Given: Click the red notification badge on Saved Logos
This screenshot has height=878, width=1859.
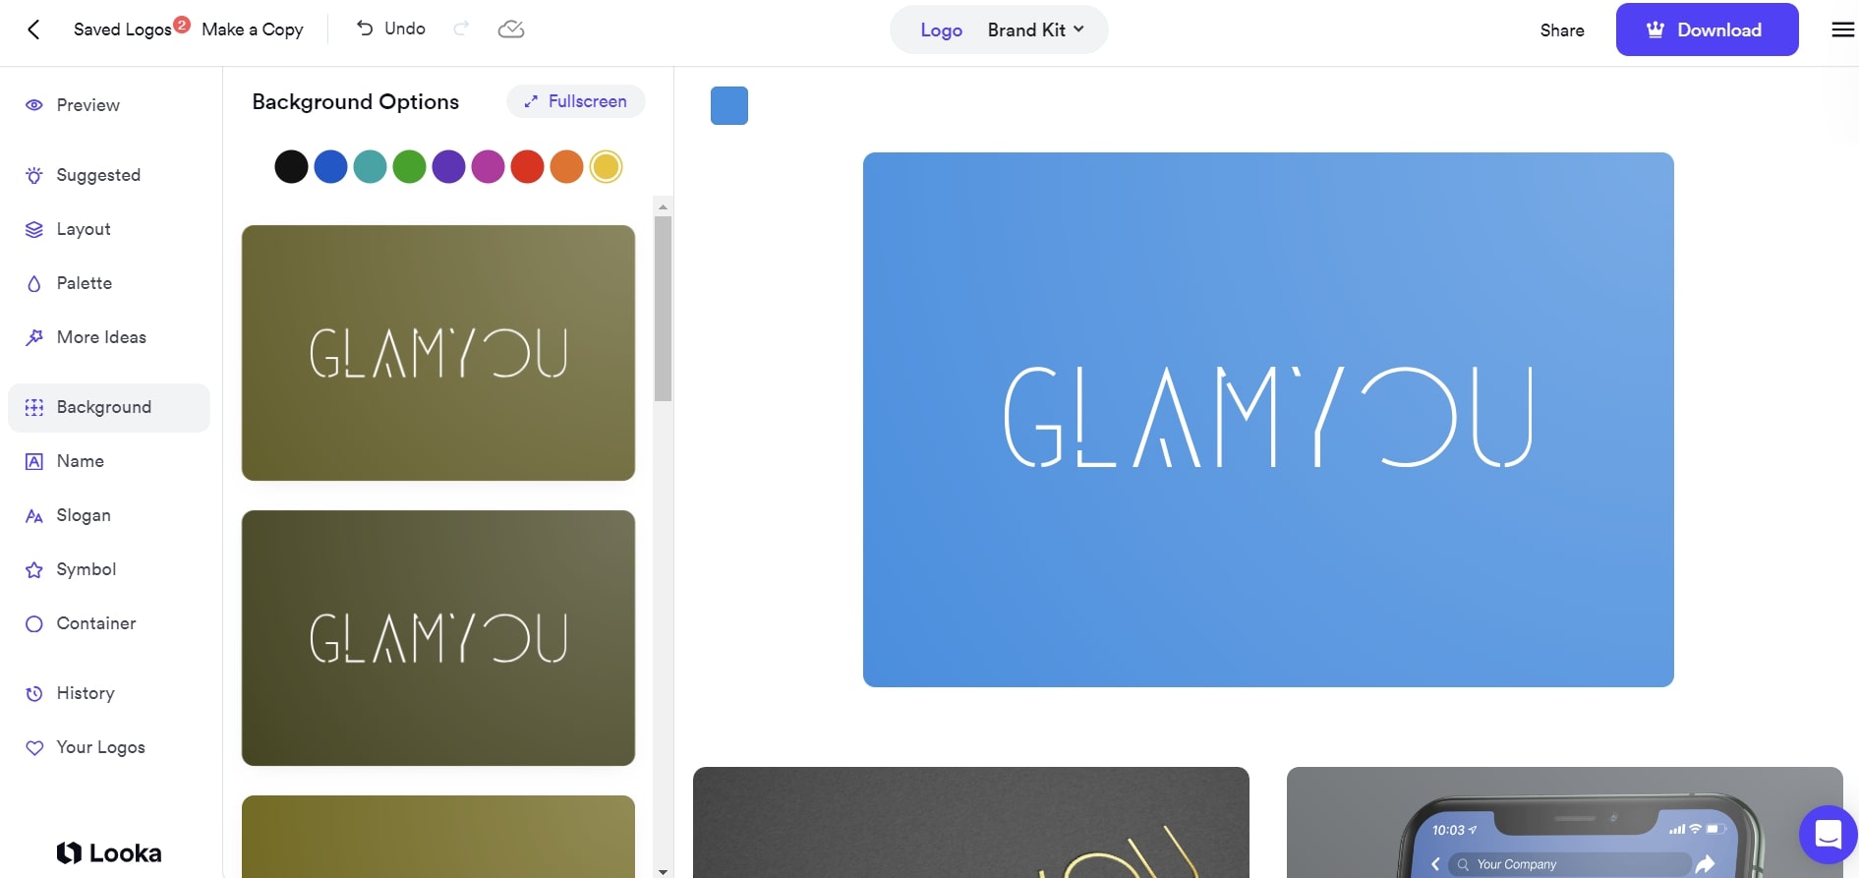Looking at the screenshot, I should (182, 25).
